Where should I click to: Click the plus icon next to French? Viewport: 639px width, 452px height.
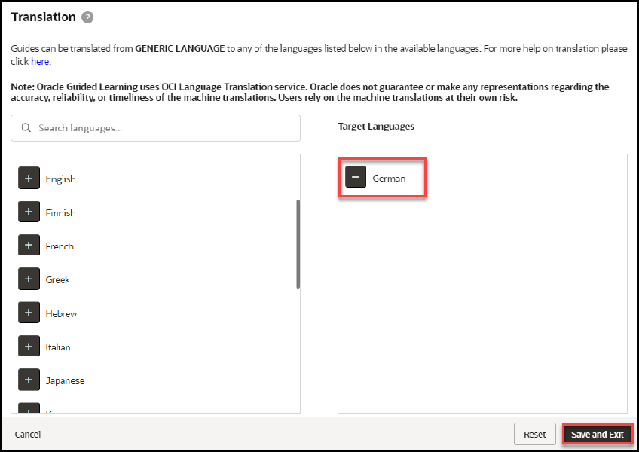[29, 246]
